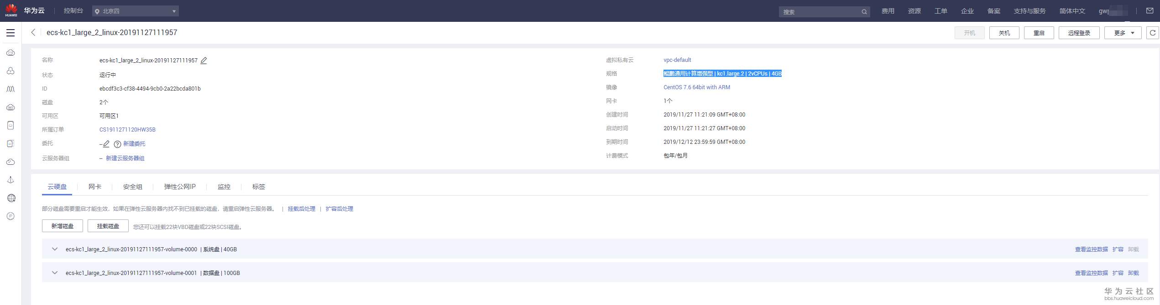Open sixth sidebar document icon
1160x305 pixels.
pyautogui.click(x=10, y=143)
